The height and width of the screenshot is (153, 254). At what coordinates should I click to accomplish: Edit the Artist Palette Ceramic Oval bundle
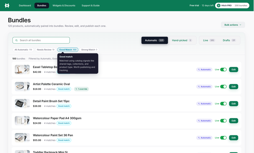click(x=233, y=87)
